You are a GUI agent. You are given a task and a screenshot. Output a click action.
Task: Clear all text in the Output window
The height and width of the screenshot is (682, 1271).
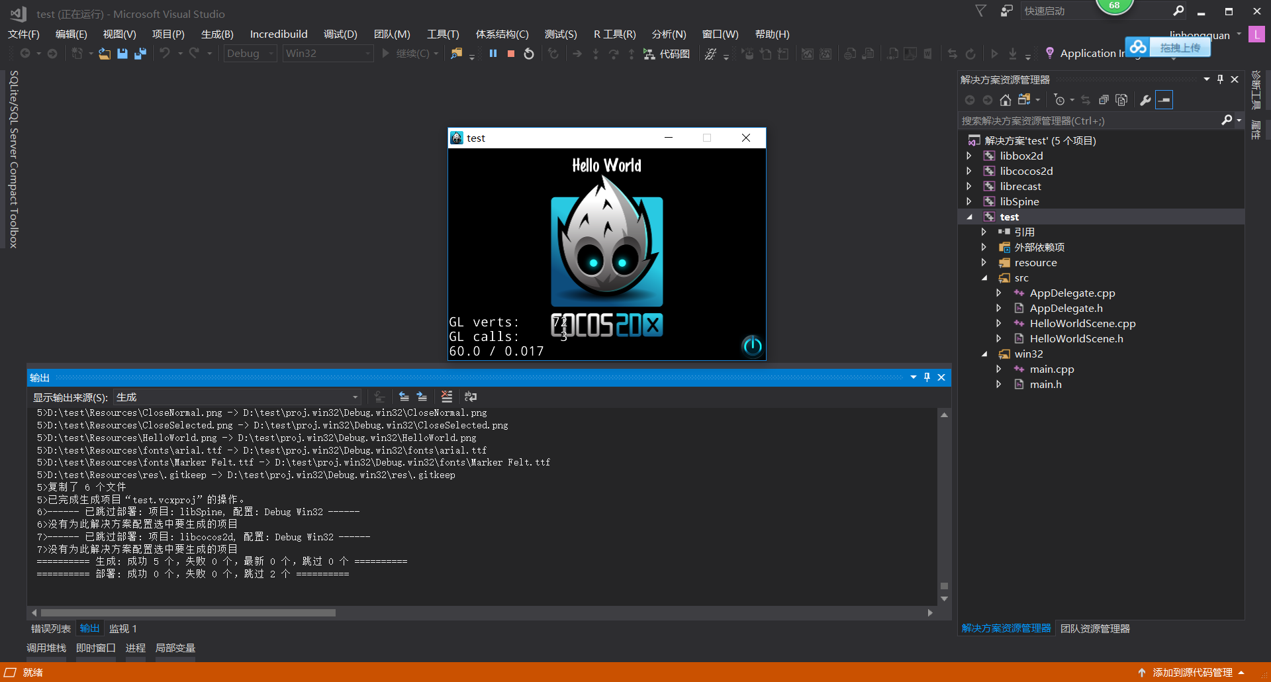[x=447, y=397]
